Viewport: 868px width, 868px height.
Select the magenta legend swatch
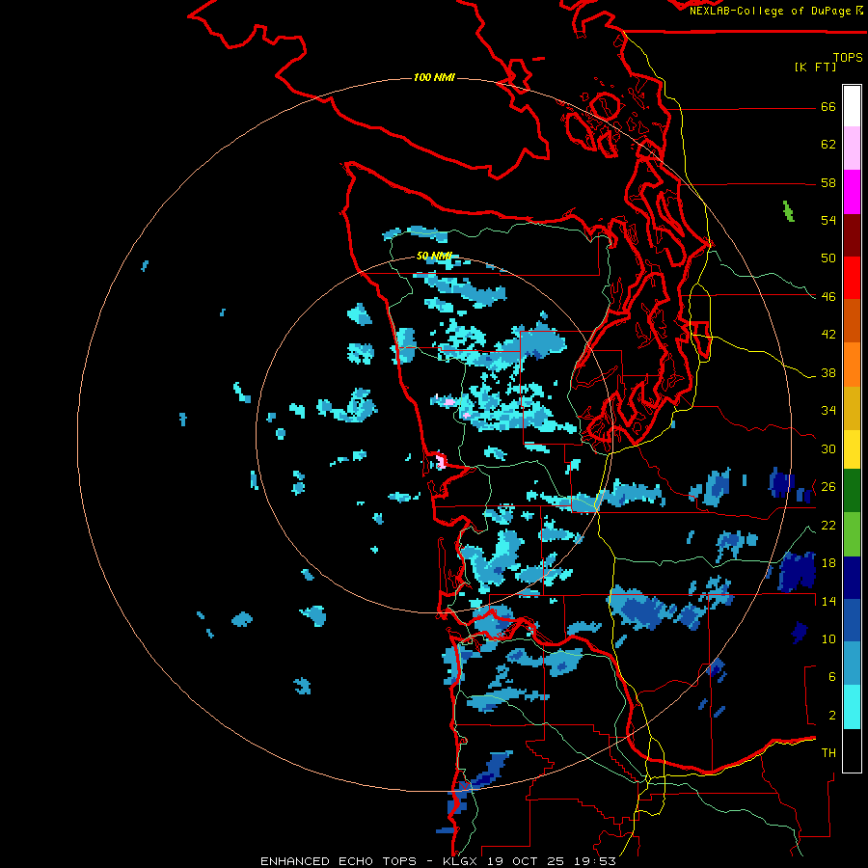coord(852,192)
